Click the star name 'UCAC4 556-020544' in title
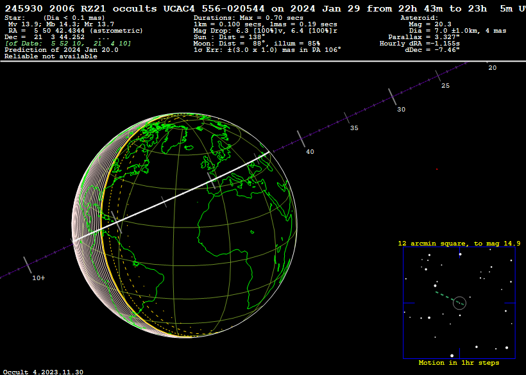Image resolution: width=526 pixels, height=375 pixels. [x=214, y=9]
